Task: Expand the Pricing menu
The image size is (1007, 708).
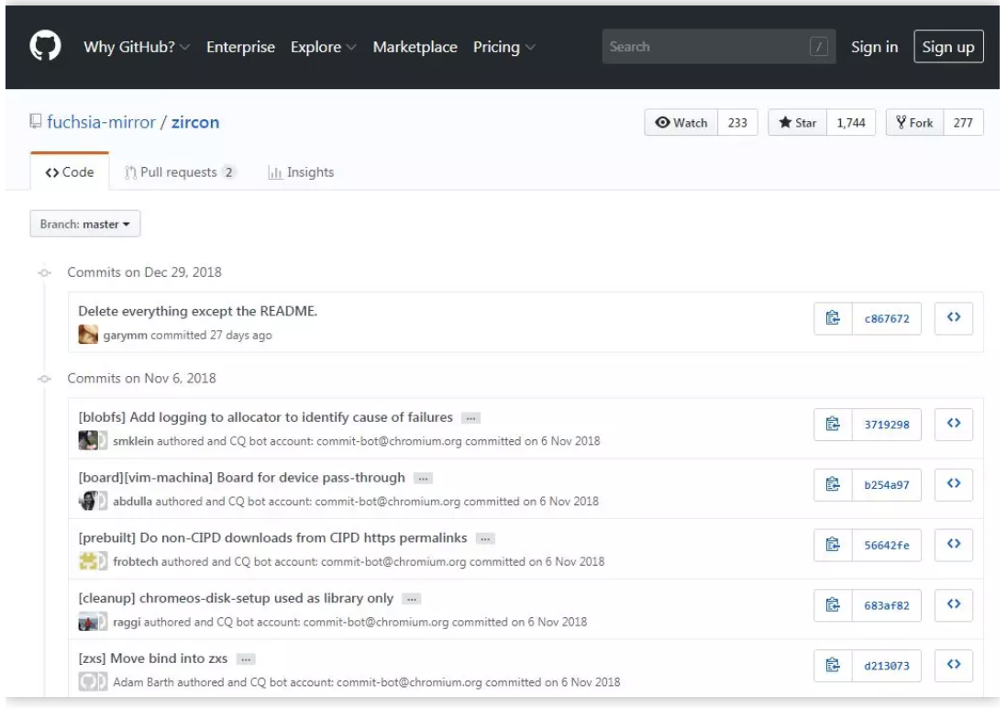Action: pos(504,47)
